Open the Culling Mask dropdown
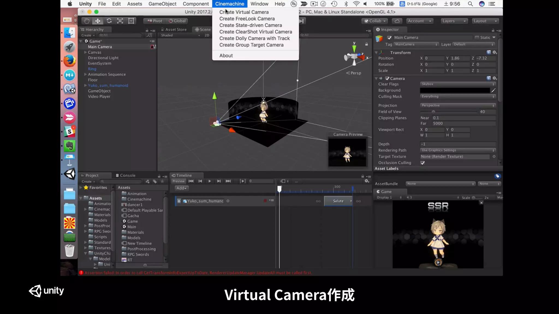559x314 pixels. tap(458, 96)
